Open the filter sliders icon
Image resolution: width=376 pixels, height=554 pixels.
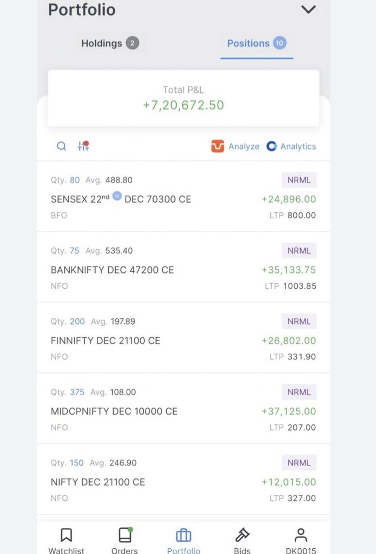click(x=83, y=146)
